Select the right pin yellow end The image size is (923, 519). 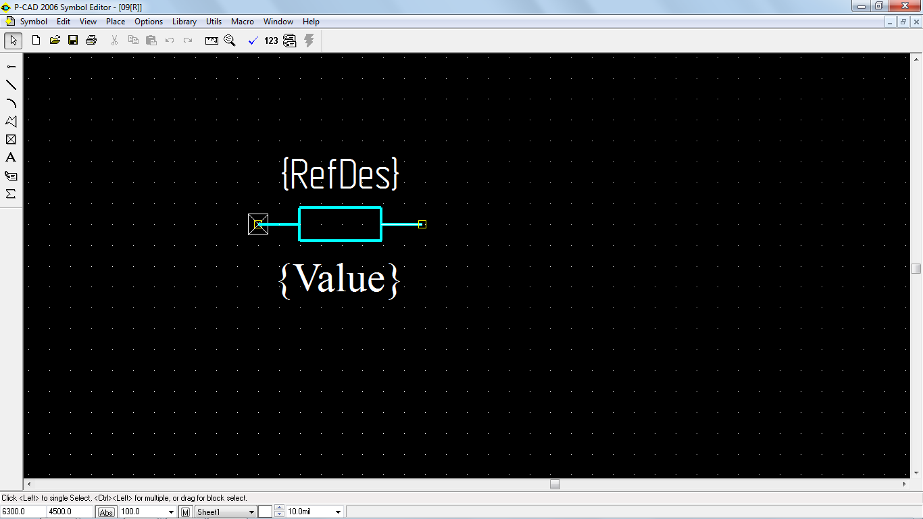pos(422,224)
